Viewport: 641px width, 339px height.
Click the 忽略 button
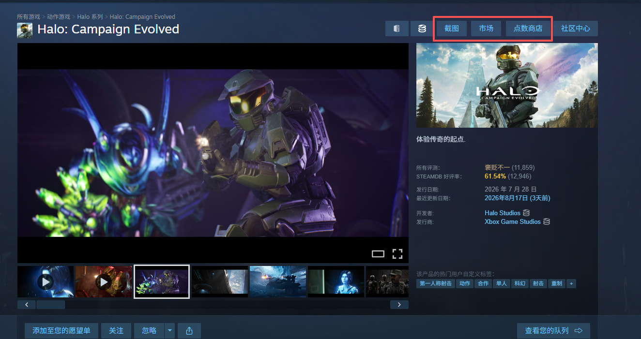coord(149,331)
